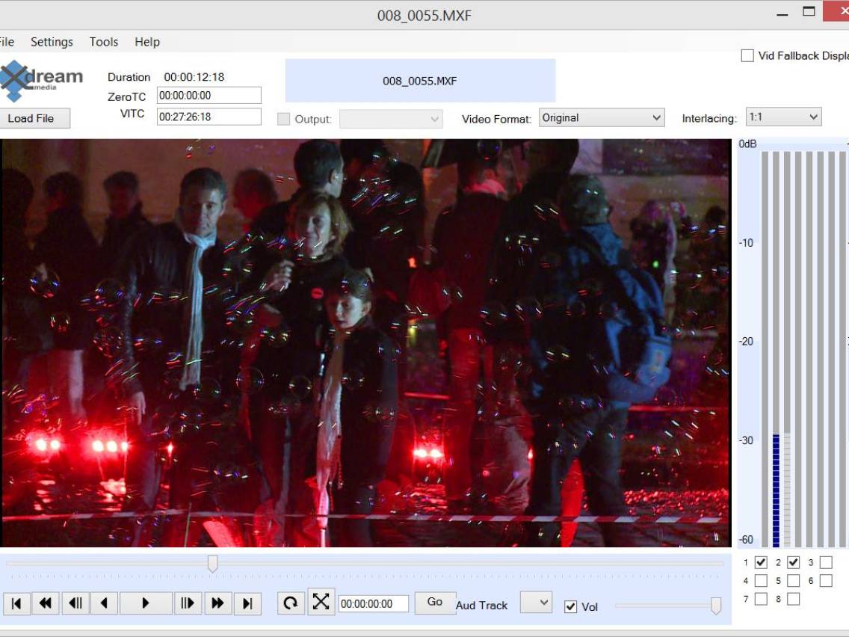Click the fast rewind button

(45, 603)
